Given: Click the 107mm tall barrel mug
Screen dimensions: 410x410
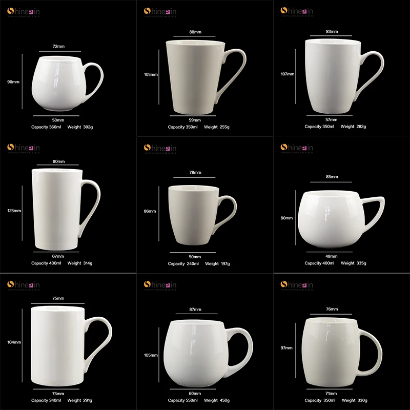Looking at the screenshot, I should click(344, 76).
